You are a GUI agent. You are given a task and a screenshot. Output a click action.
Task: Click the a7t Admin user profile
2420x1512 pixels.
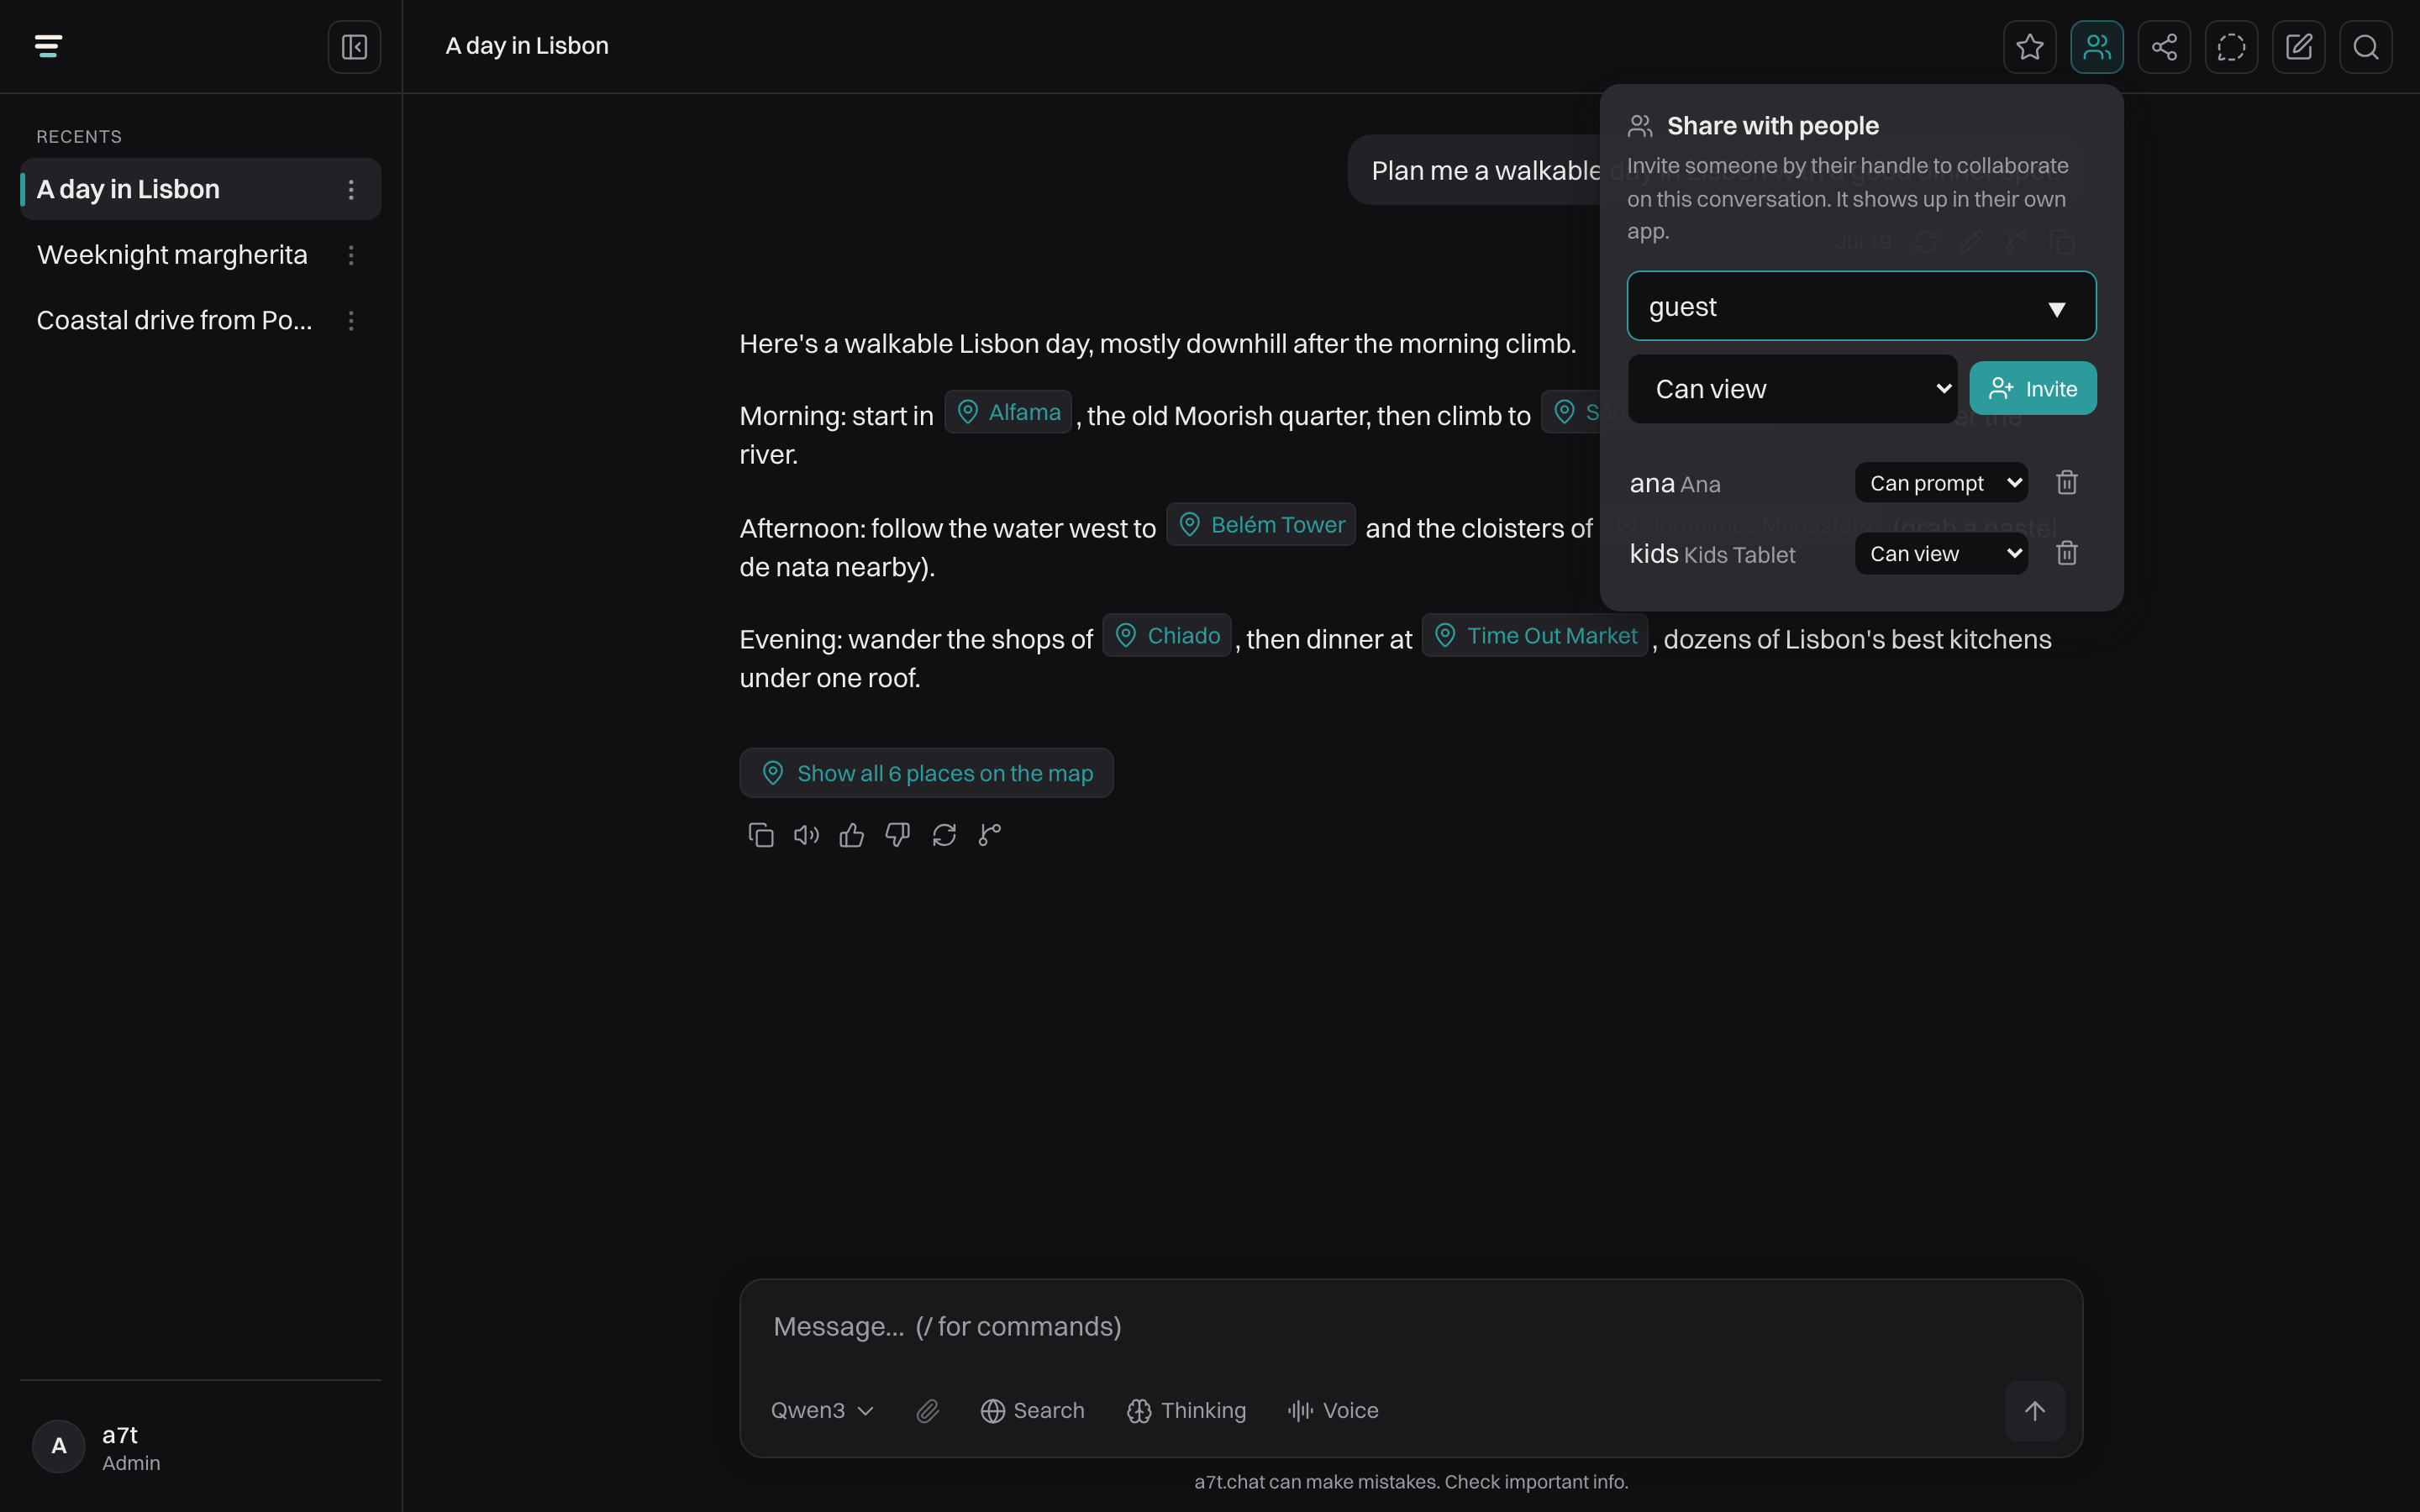pyautogui.click(x=200, y=1446)
